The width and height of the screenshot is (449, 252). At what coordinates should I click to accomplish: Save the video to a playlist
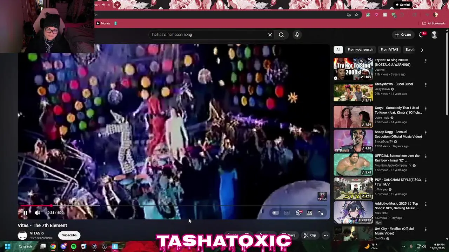(x=289, y=235)
